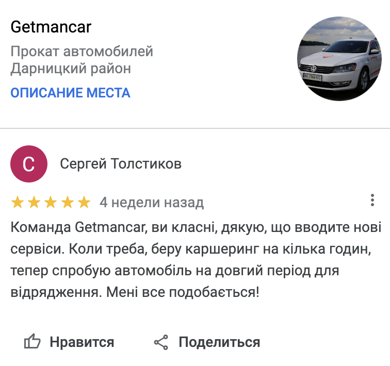Click the first rating star
Image resolution: width=390 pixels, height=366 pixels.
coord(18,202)
